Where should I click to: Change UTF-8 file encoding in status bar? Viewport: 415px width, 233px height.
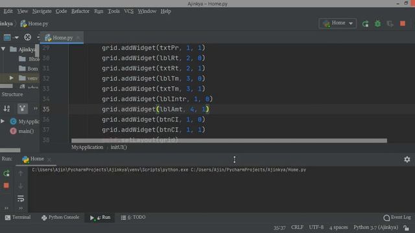[316, 227]
